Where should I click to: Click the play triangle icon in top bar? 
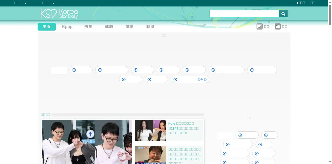298,3
